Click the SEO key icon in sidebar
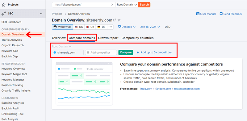Image resolution: width=247 pixels, height=121 pixels. 3,14
